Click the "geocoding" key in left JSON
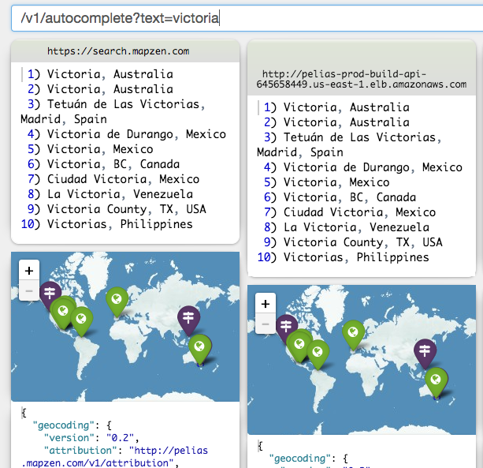The width and height of the screenshot is (483, 468). coord(63,425)
